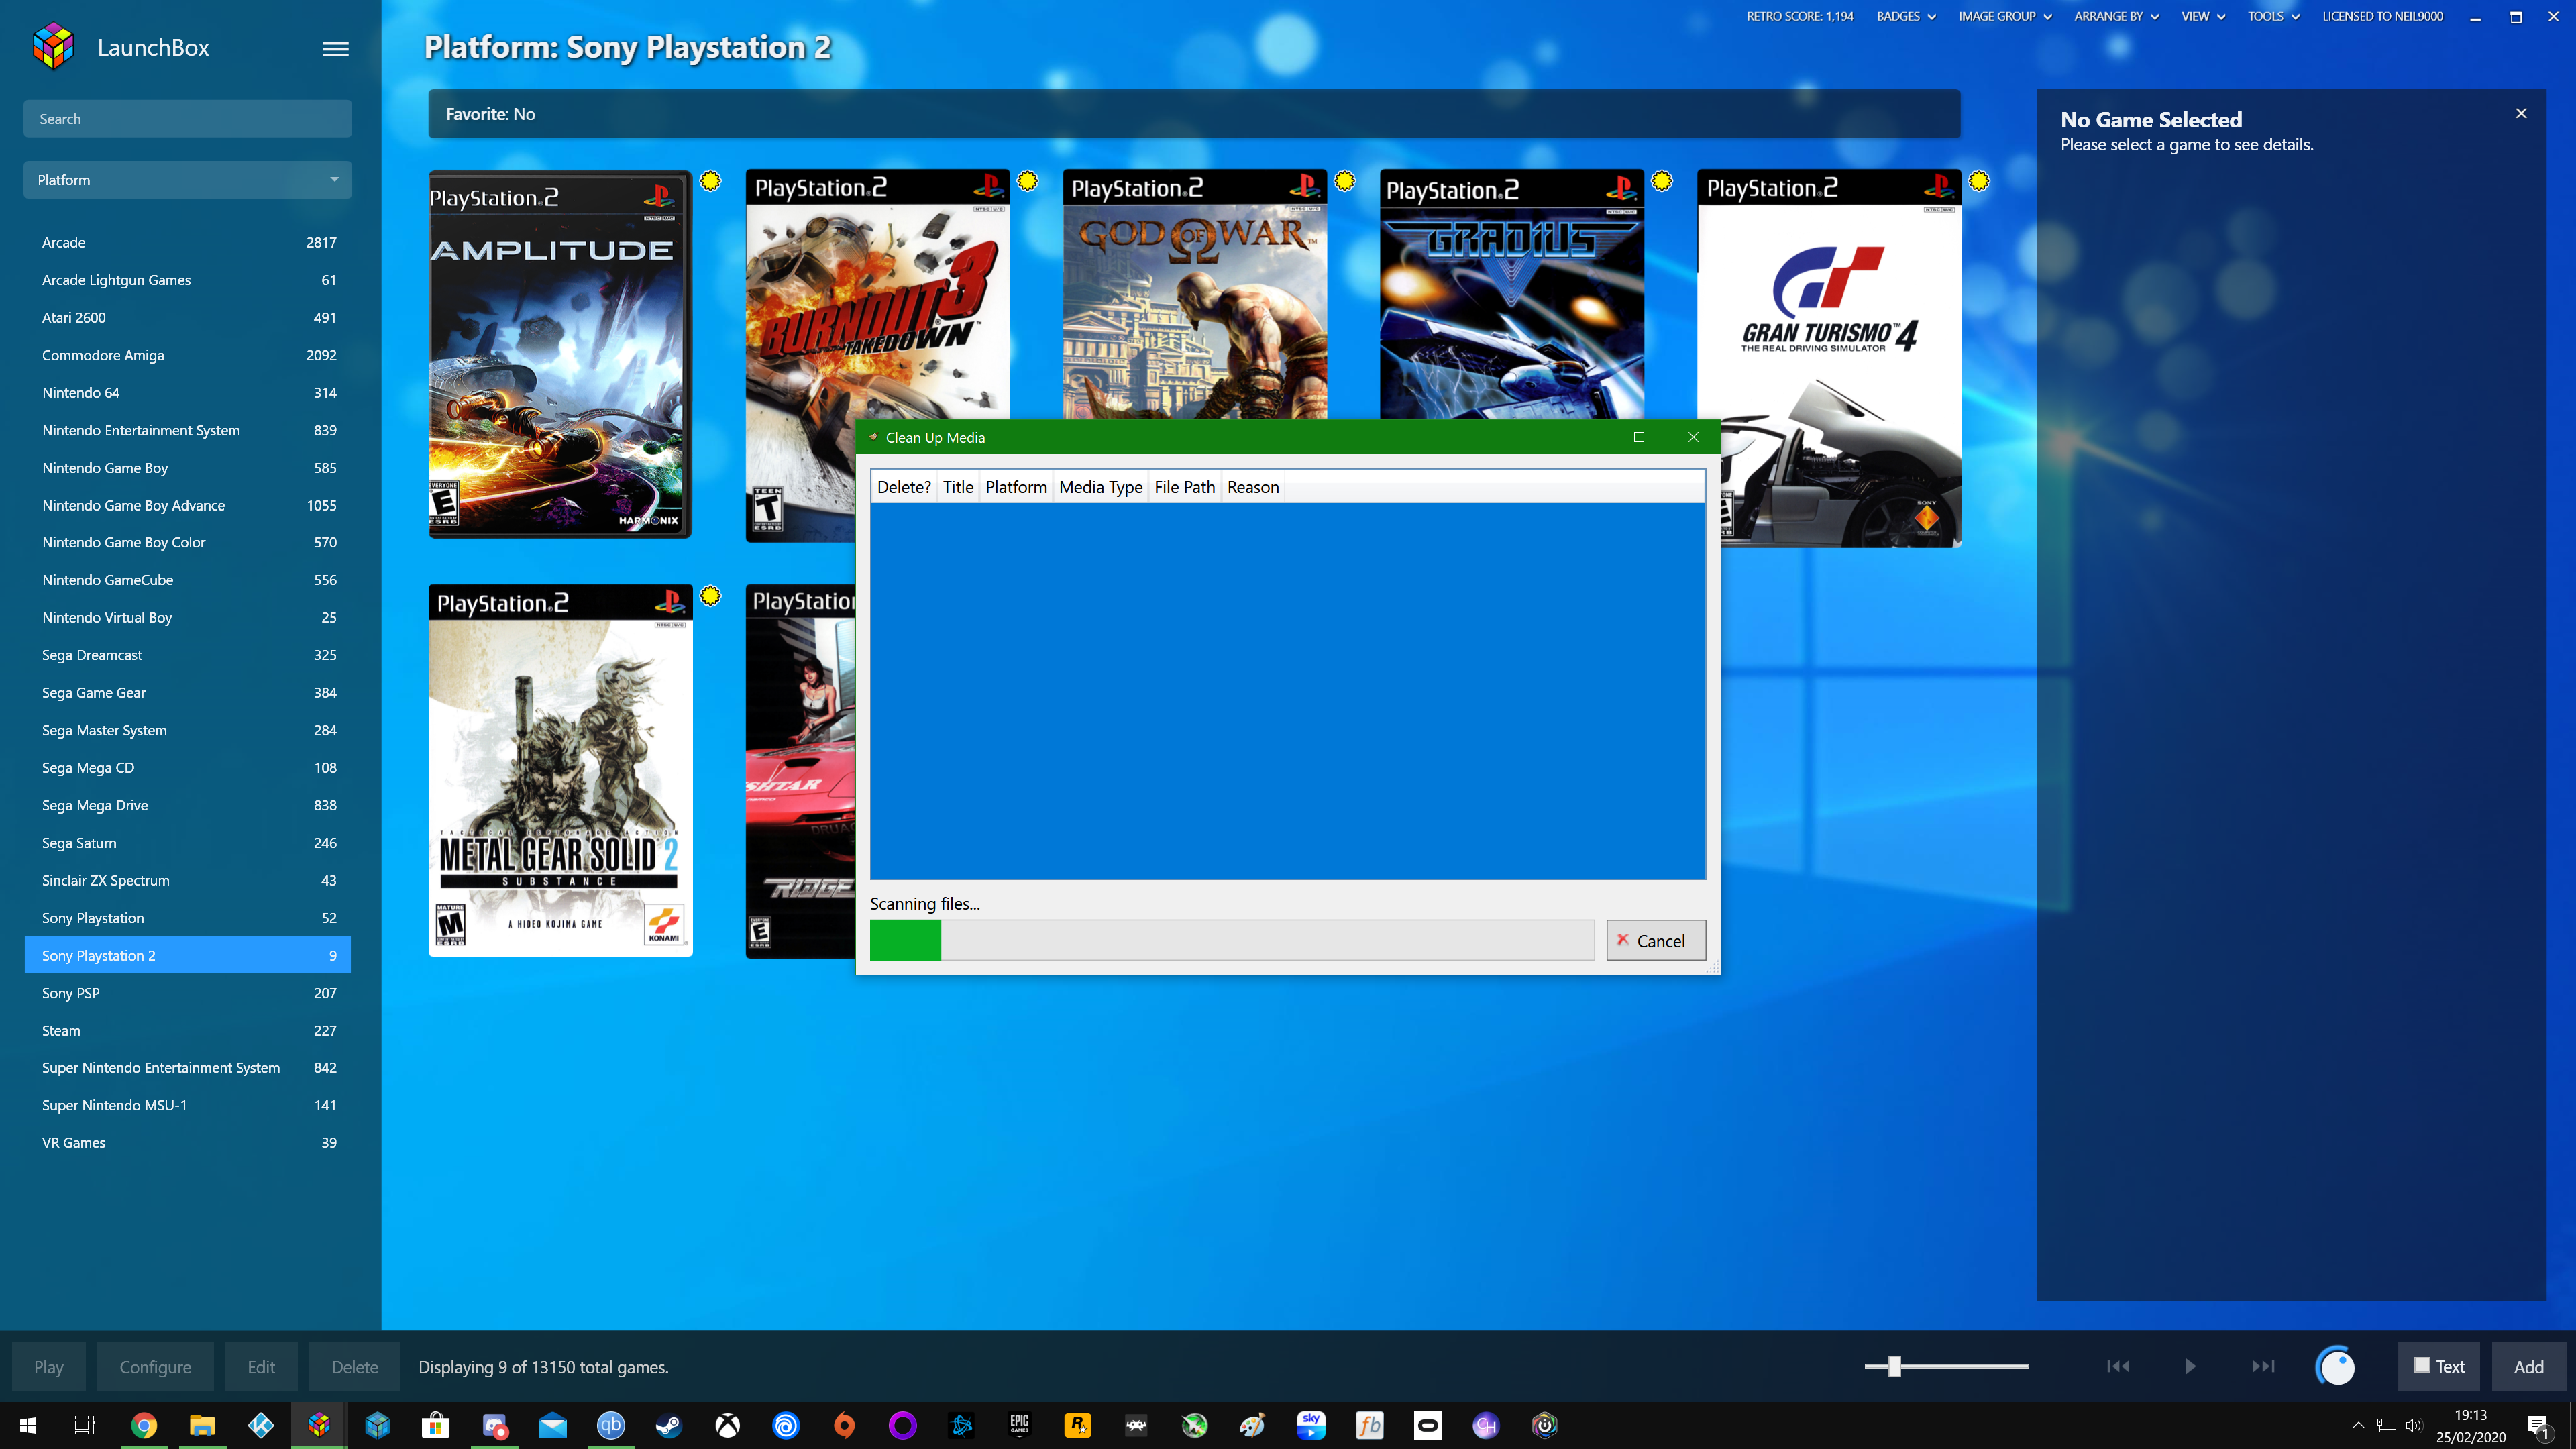Open the View dropdown menu
The width and height of the screenshot is (2576, 1449).
pos(2203,16)
